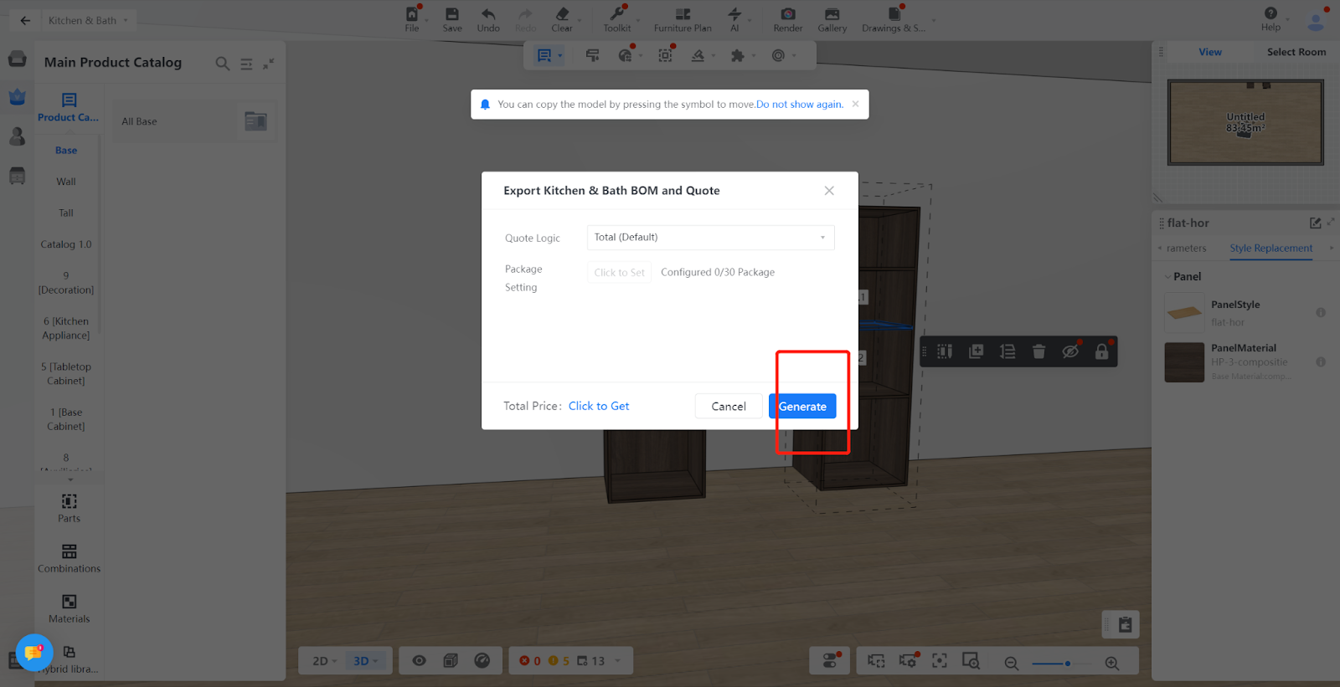Switch to Style Replacement tab
The image size is (1340, 687).
[x=1270, y=249]
